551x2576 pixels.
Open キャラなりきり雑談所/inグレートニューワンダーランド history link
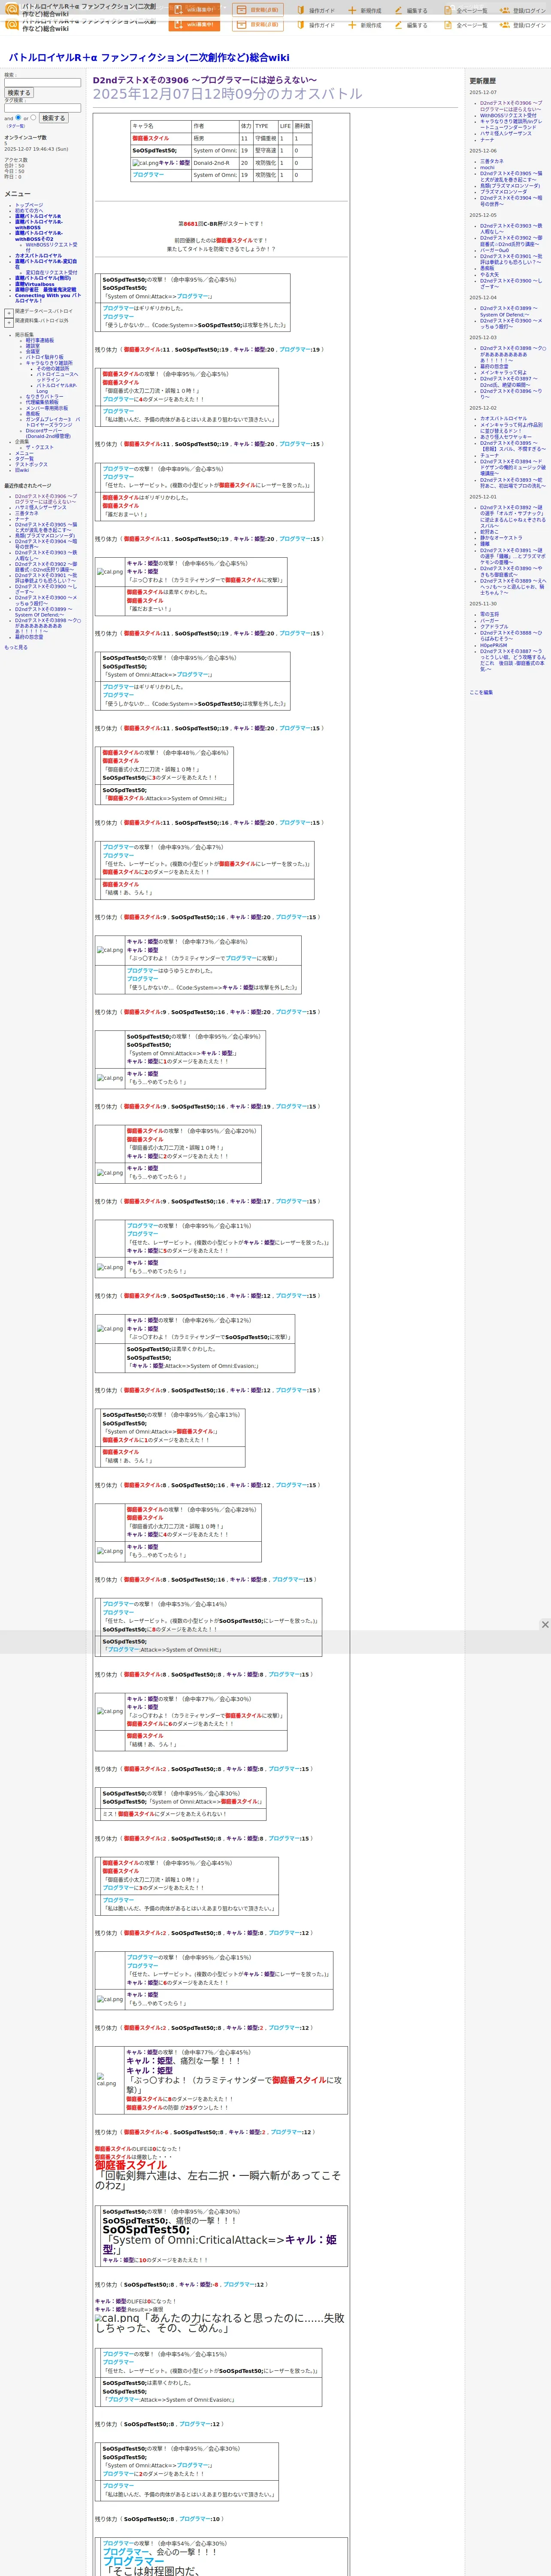[x=511, y=124]
